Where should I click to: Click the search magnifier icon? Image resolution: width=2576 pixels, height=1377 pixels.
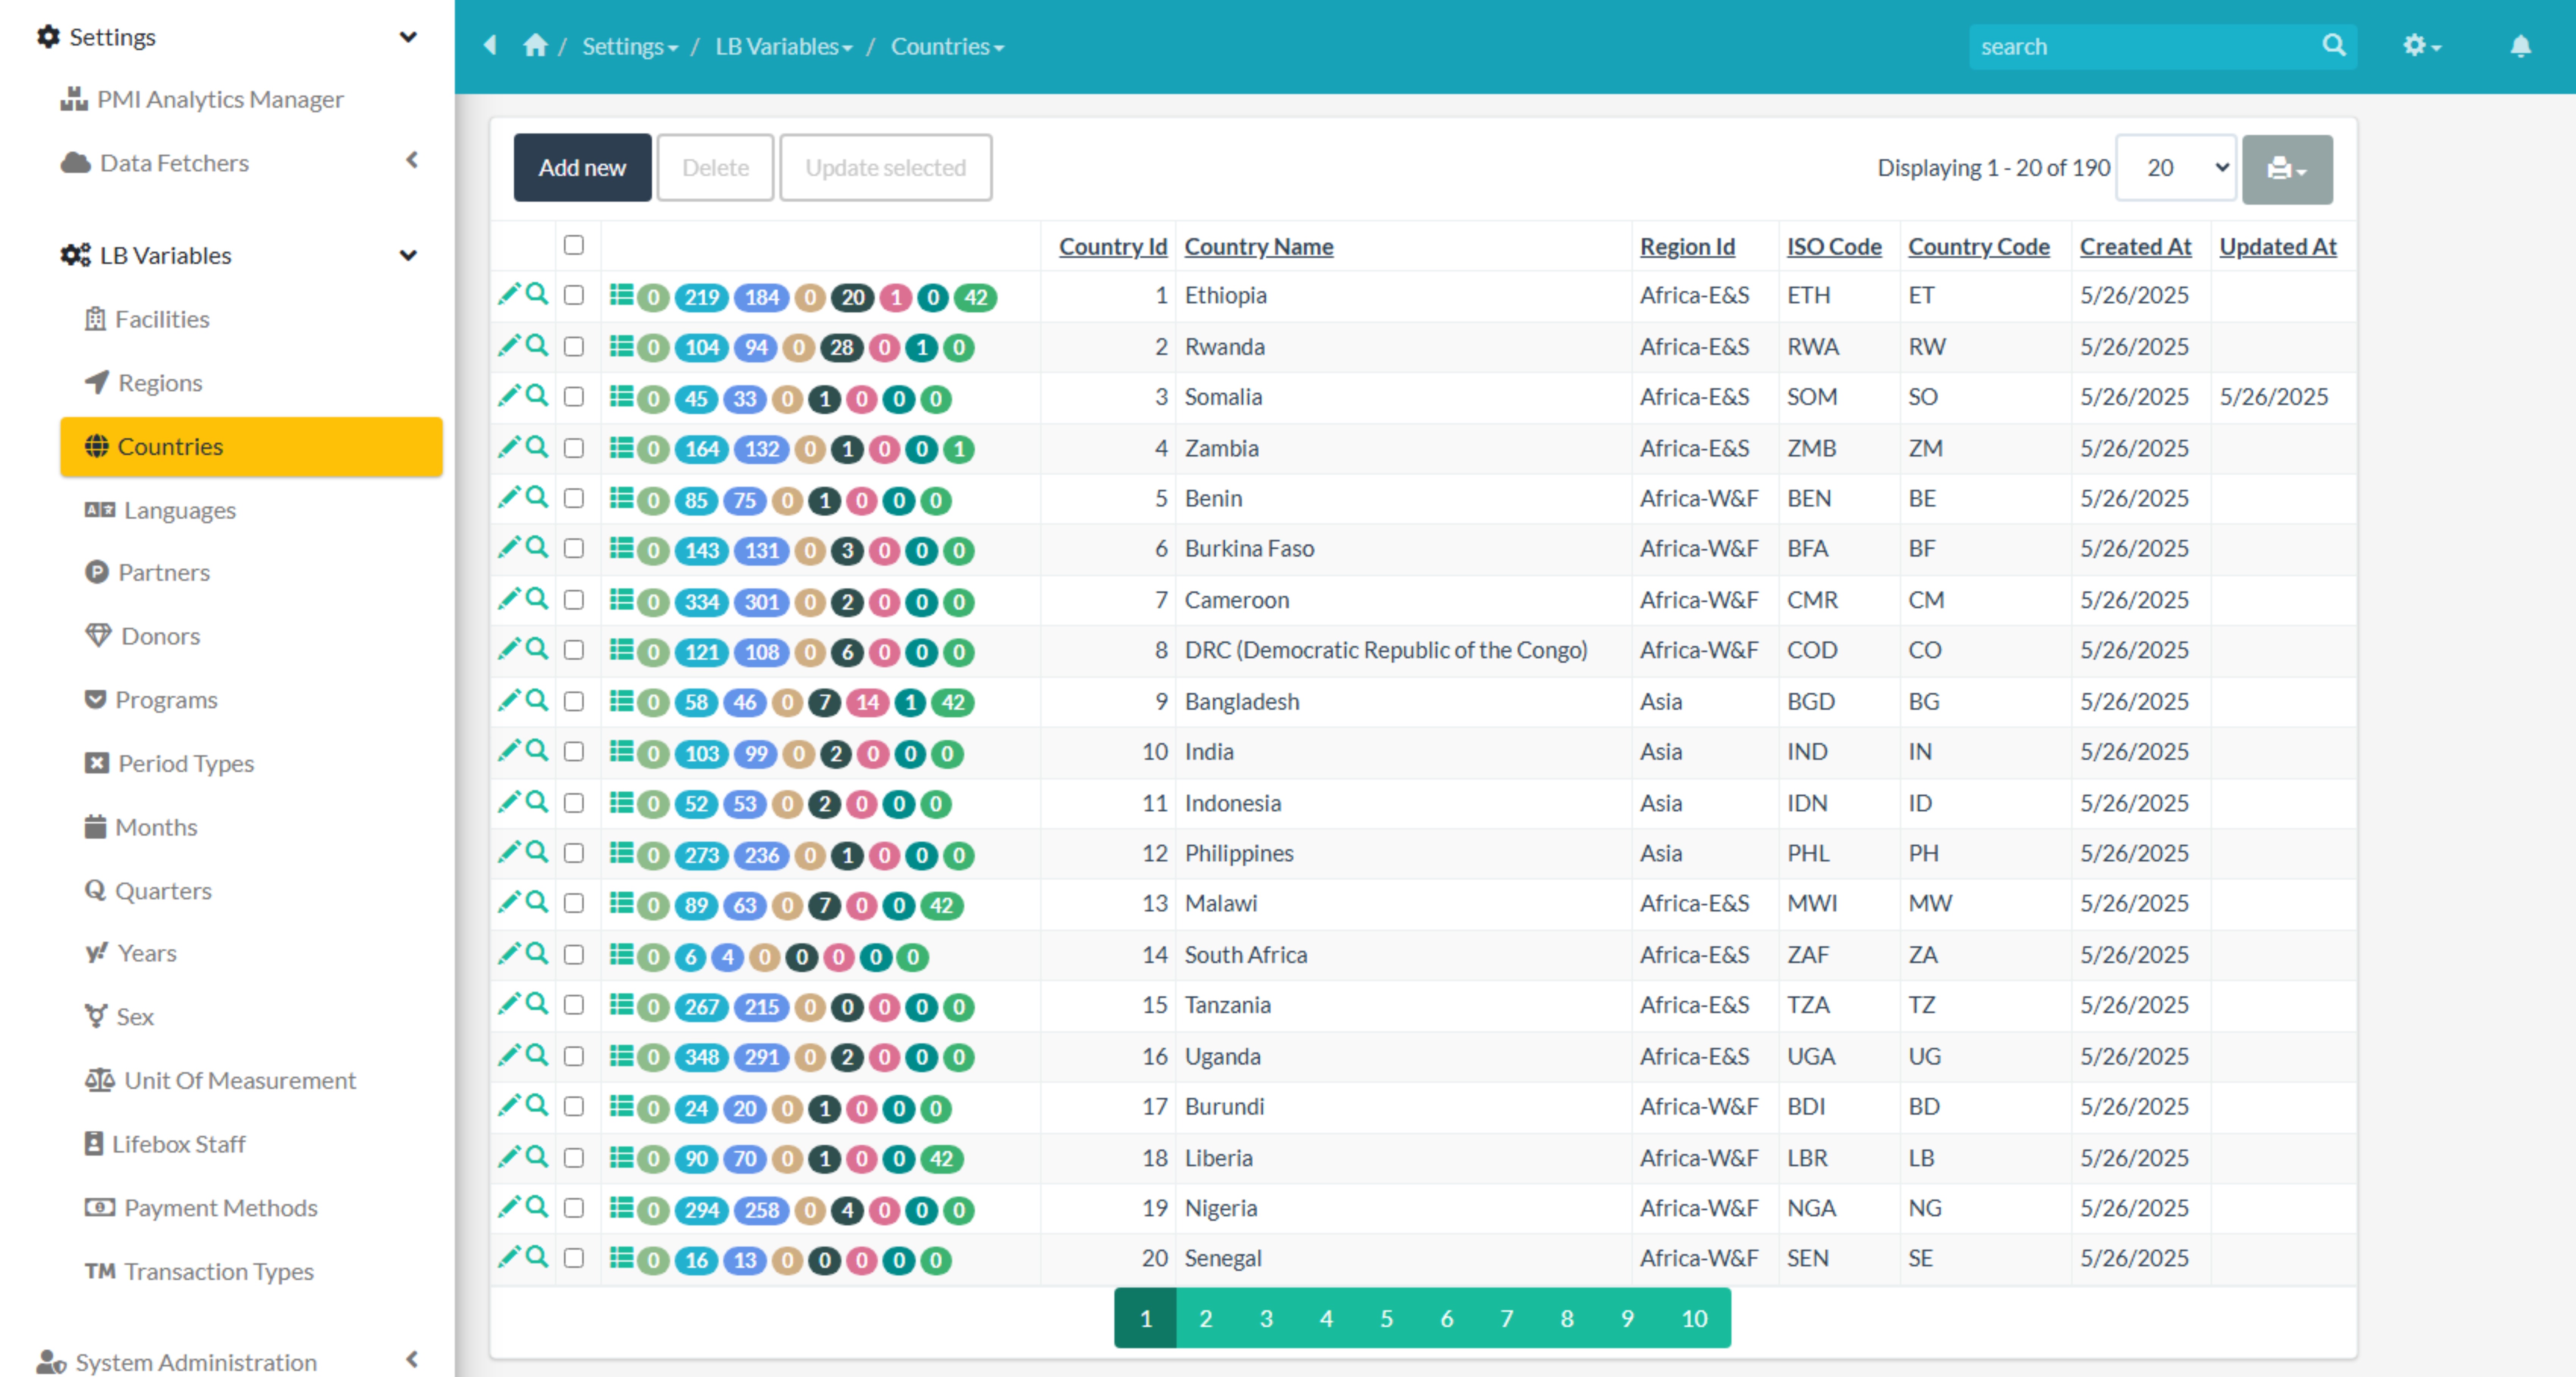(2333, 46)
